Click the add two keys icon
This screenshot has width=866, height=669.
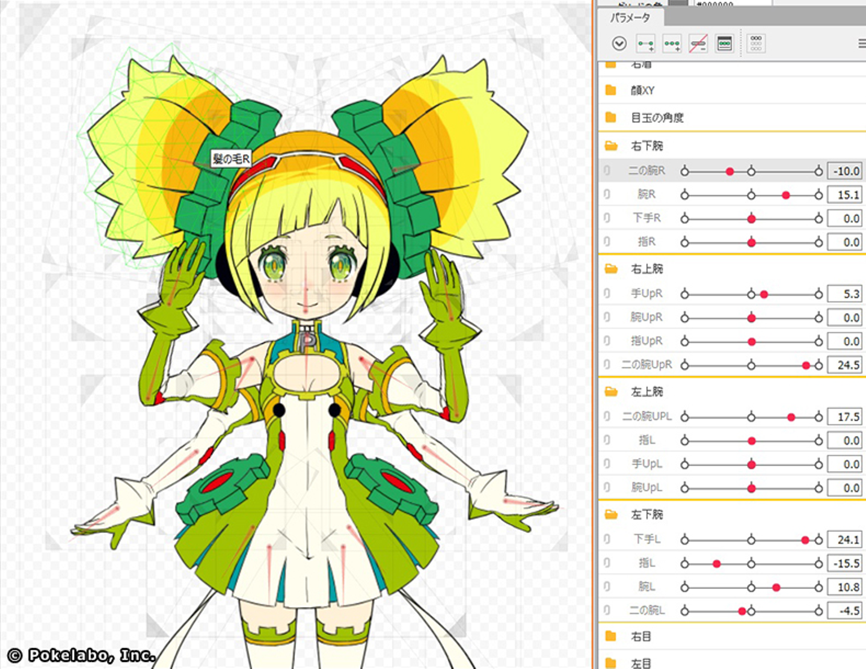[645, 43]
